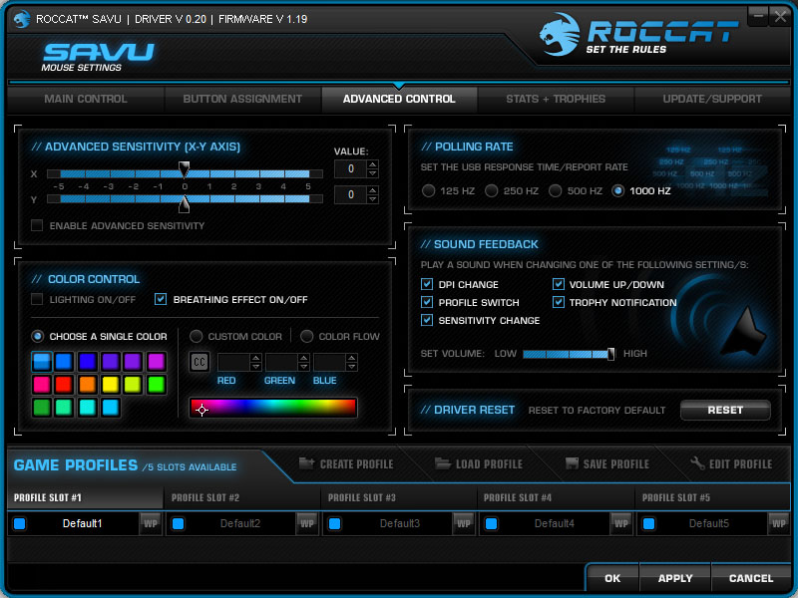Decrease the Red color value
The width and height of the screenshot is (798, 598).
(x=256, y=367)
